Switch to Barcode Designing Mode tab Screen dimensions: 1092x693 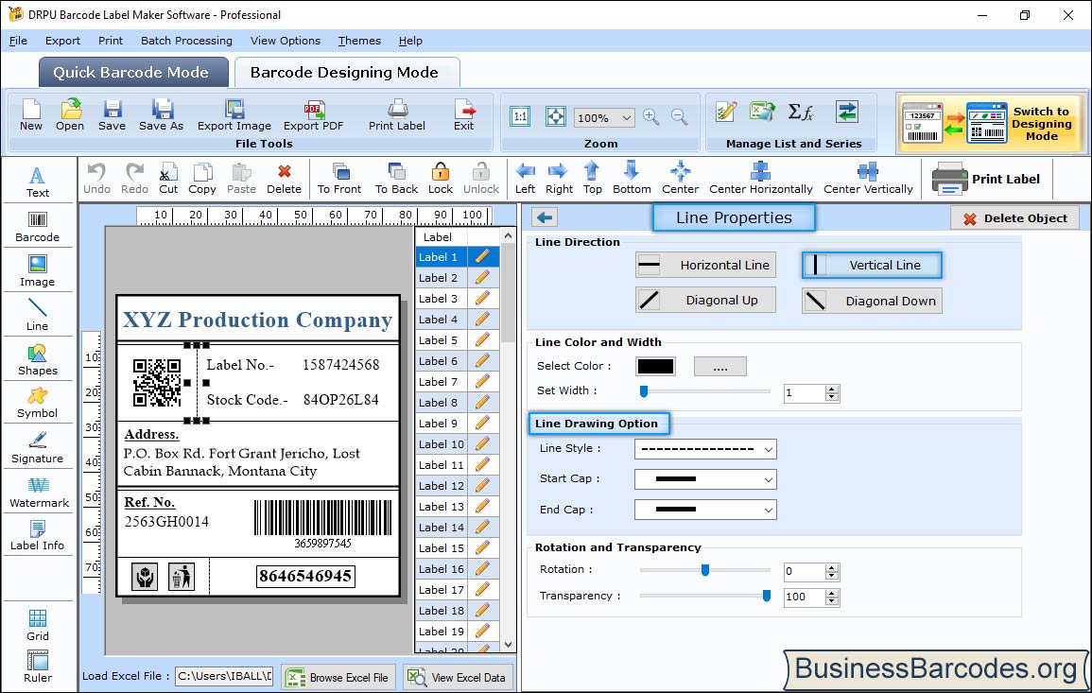click(x=346, y=73)
